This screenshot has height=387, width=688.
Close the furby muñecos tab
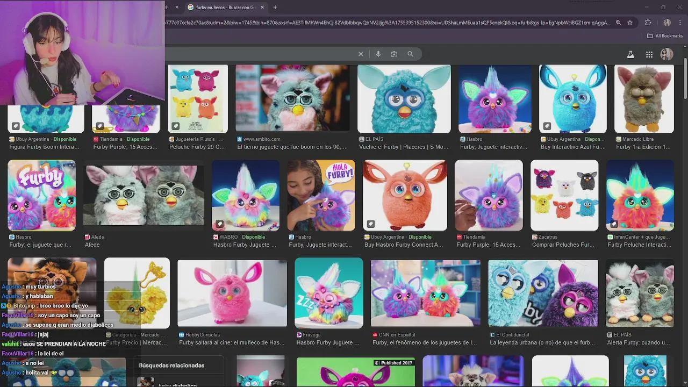coord(262,8)
